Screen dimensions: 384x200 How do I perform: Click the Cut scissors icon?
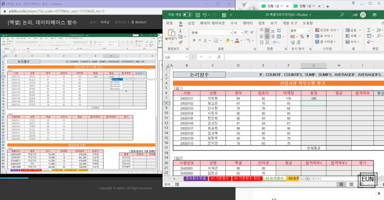click(x=180, y=31)
